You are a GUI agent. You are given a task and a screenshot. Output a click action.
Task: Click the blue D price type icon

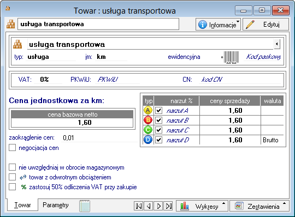(148, 140)
